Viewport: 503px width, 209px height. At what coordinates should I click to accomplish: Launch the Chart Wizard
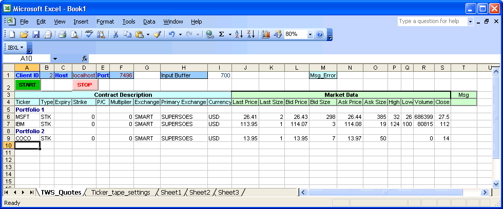point(266,34)
